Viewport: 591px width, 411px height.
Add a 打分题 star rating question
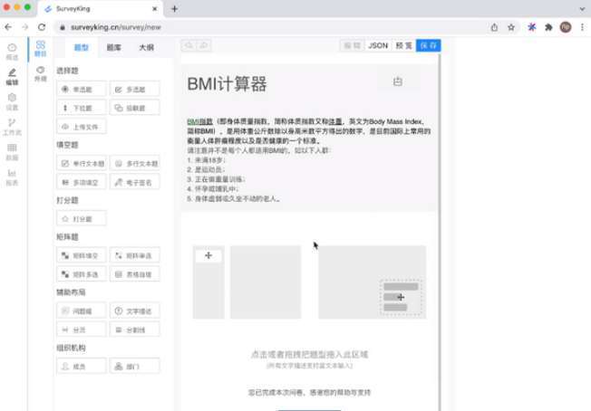click(82, 219)
